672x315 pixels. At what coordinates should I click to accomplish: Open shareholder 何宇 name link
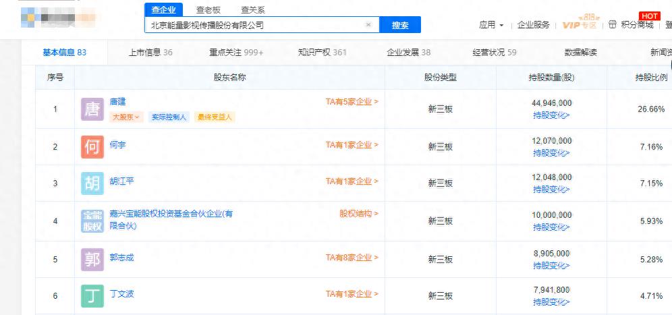tap(117, 145)
